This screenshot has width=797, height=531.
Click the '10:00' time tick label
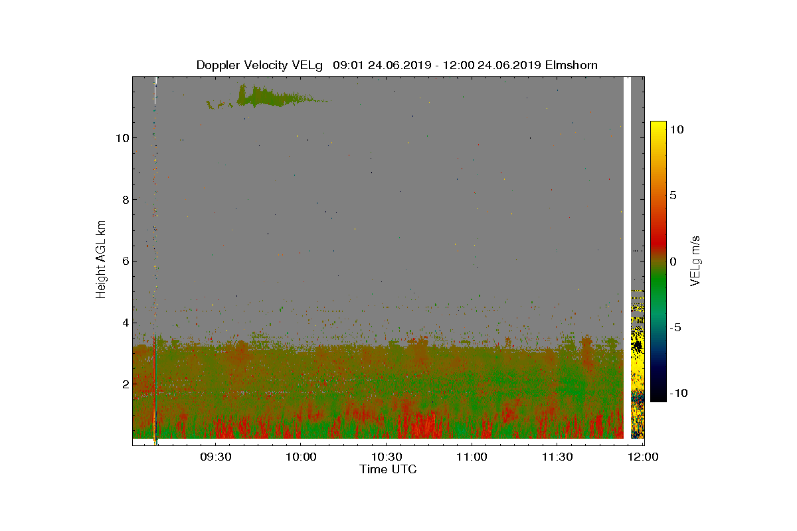tap(300, 457)
